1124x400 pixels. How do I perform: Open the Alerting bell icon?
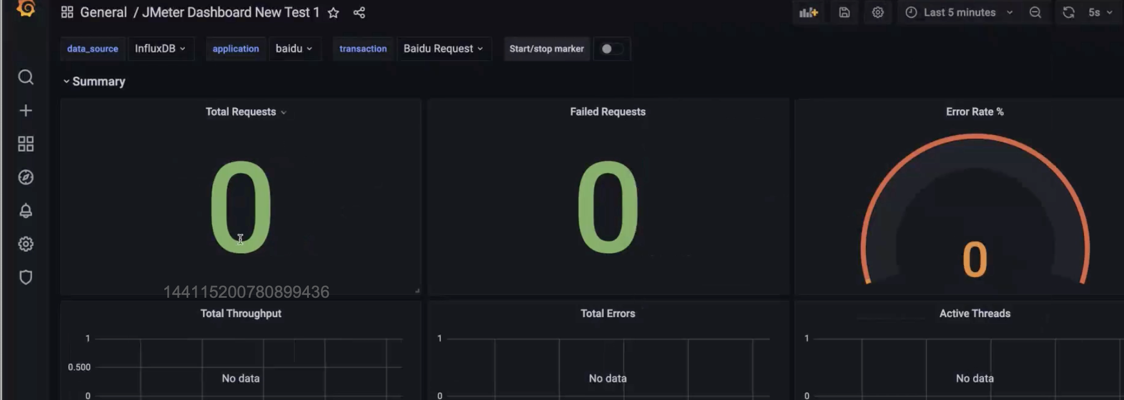click(26, 211)
